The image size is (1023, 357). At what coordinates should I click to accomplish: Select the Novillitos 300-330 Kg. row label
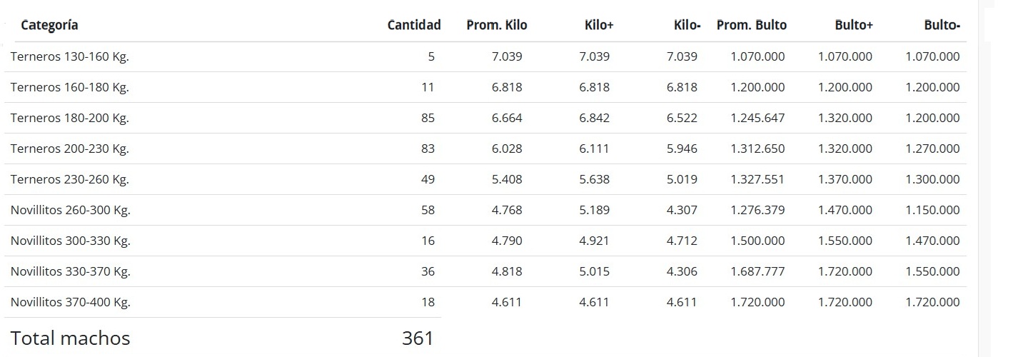point(70,241)
